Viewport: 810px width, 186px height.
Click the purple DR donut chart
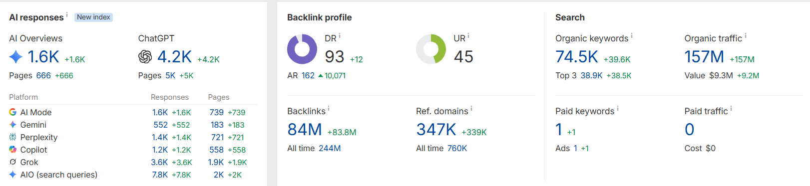302,49
